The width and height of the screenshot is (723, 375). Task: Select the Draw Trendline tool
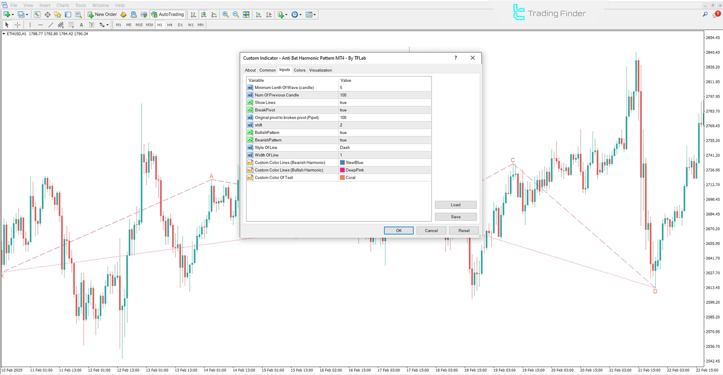pyautogui.click(x=50, y=24)
